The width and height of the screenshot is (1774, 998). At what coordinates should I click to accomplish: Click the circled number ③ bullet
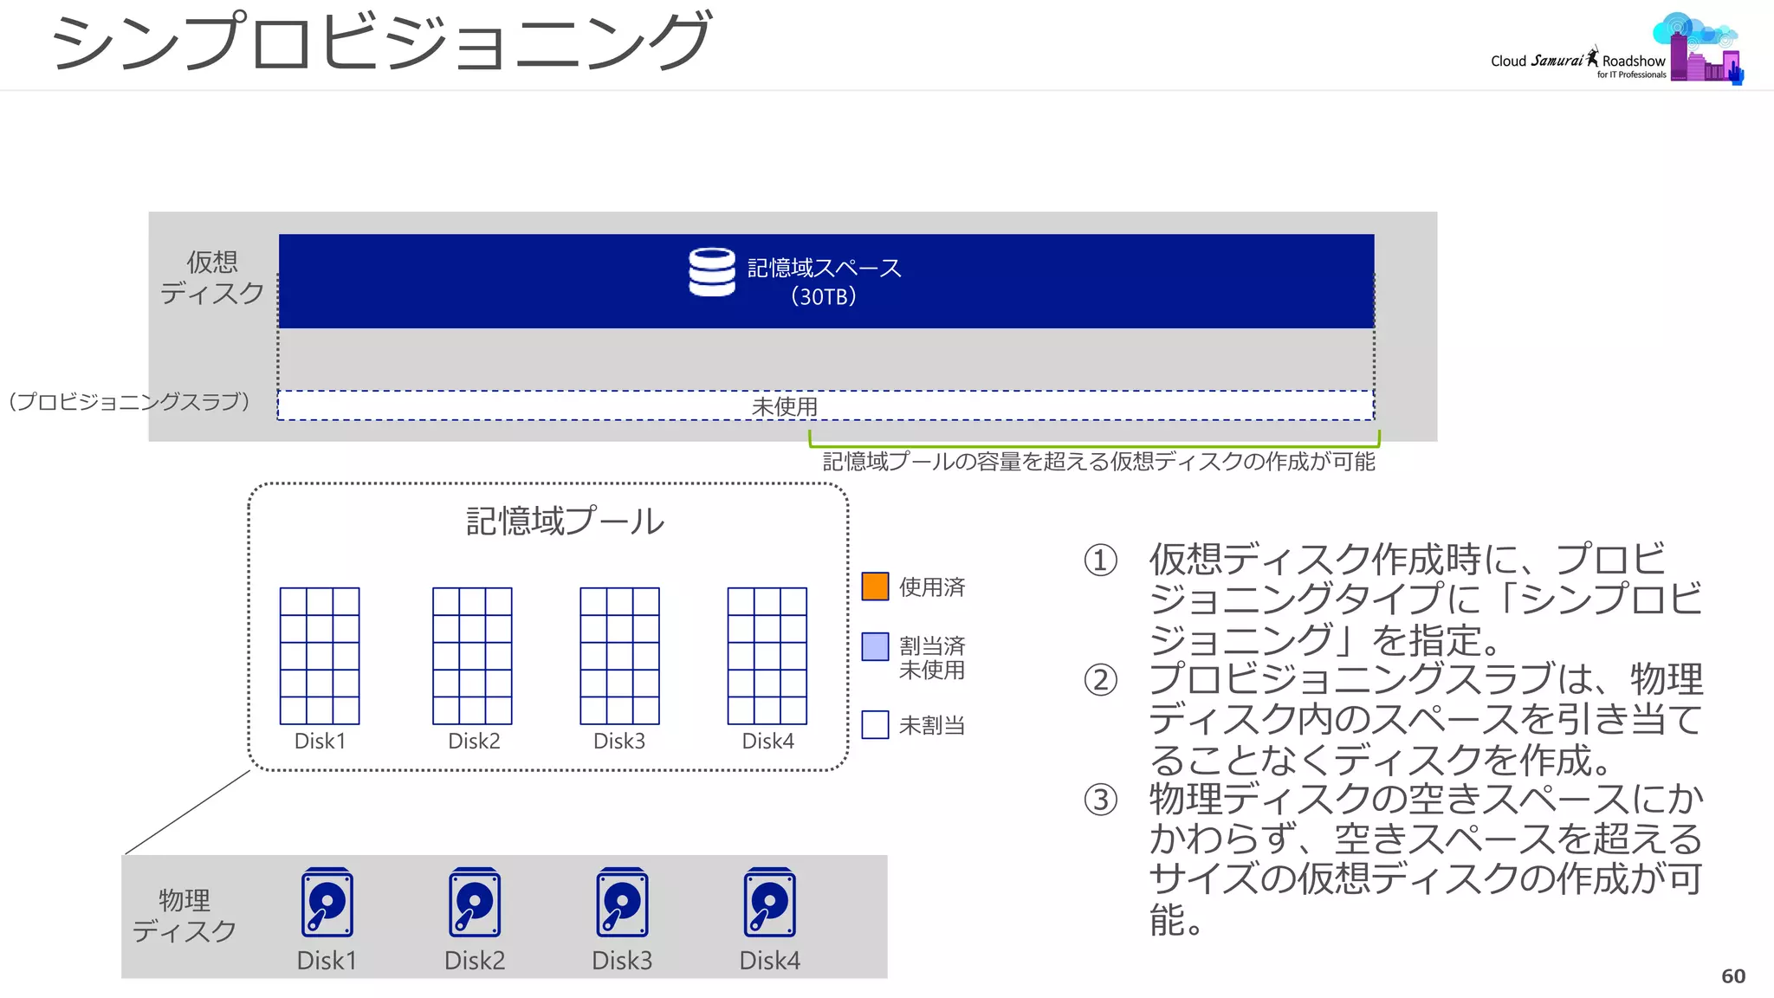(x=1101, y=800)
